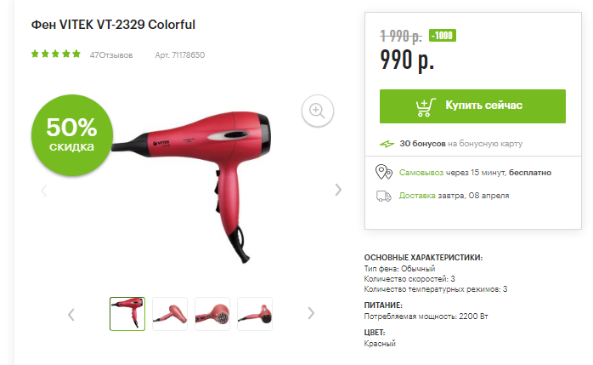Click the magnifier zoom icon on product image

pyautogui.click(x=317, y=111)
